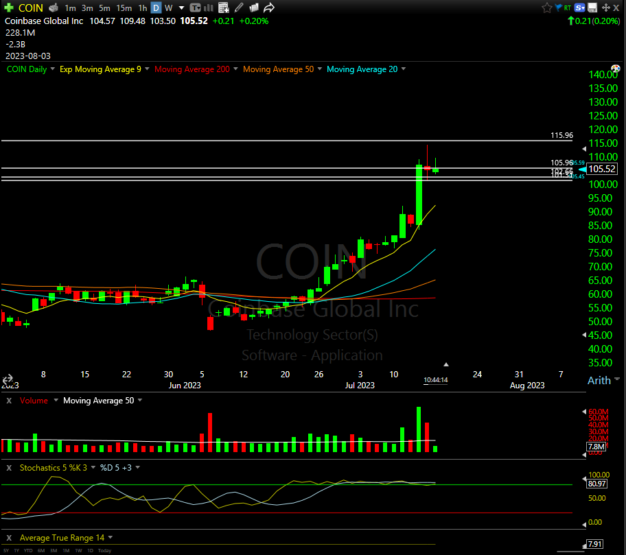Image resolution: width=626 pixels, height=555 pixels.
Task: Open the blue S dropdown button
Action: click(x=580, y=8)
